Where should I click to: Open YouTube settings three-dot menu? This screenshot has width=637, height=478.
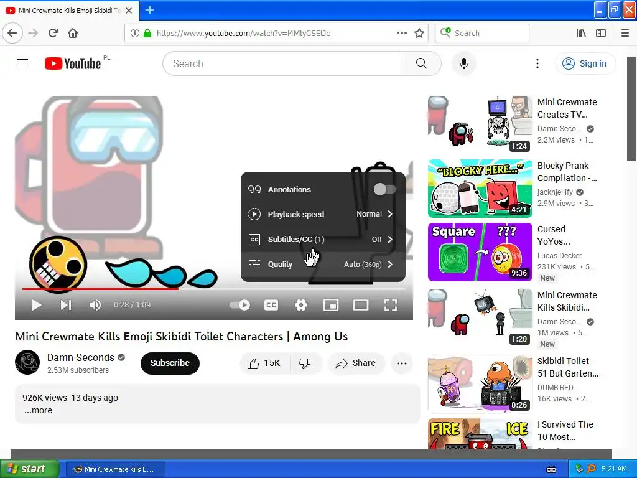point(537,63)
